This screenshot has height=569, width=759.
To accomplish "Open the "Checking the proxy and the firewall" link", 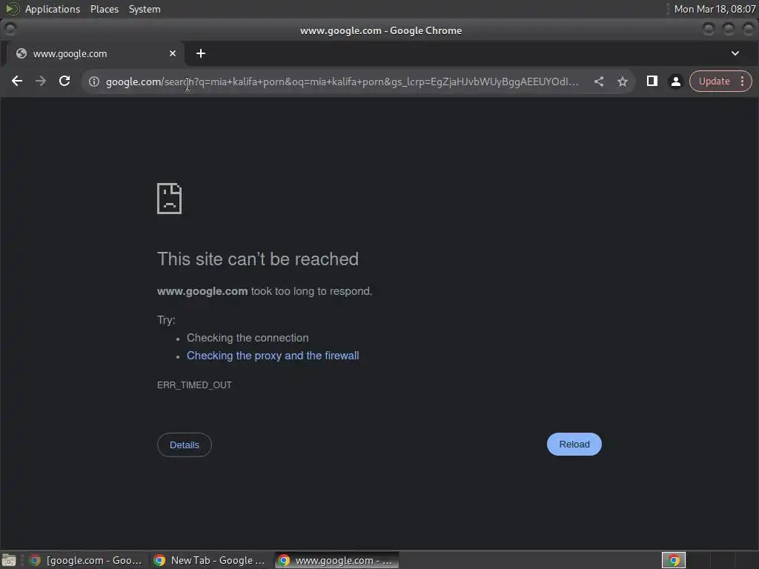I will (273, 356).
